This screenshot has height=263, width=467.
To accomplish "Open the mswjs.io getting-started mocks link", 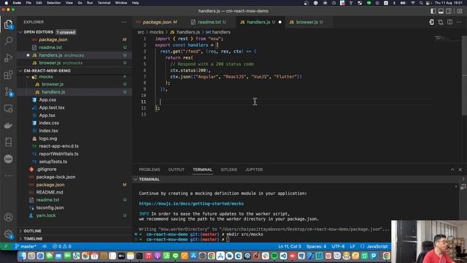I will (191, 204).
